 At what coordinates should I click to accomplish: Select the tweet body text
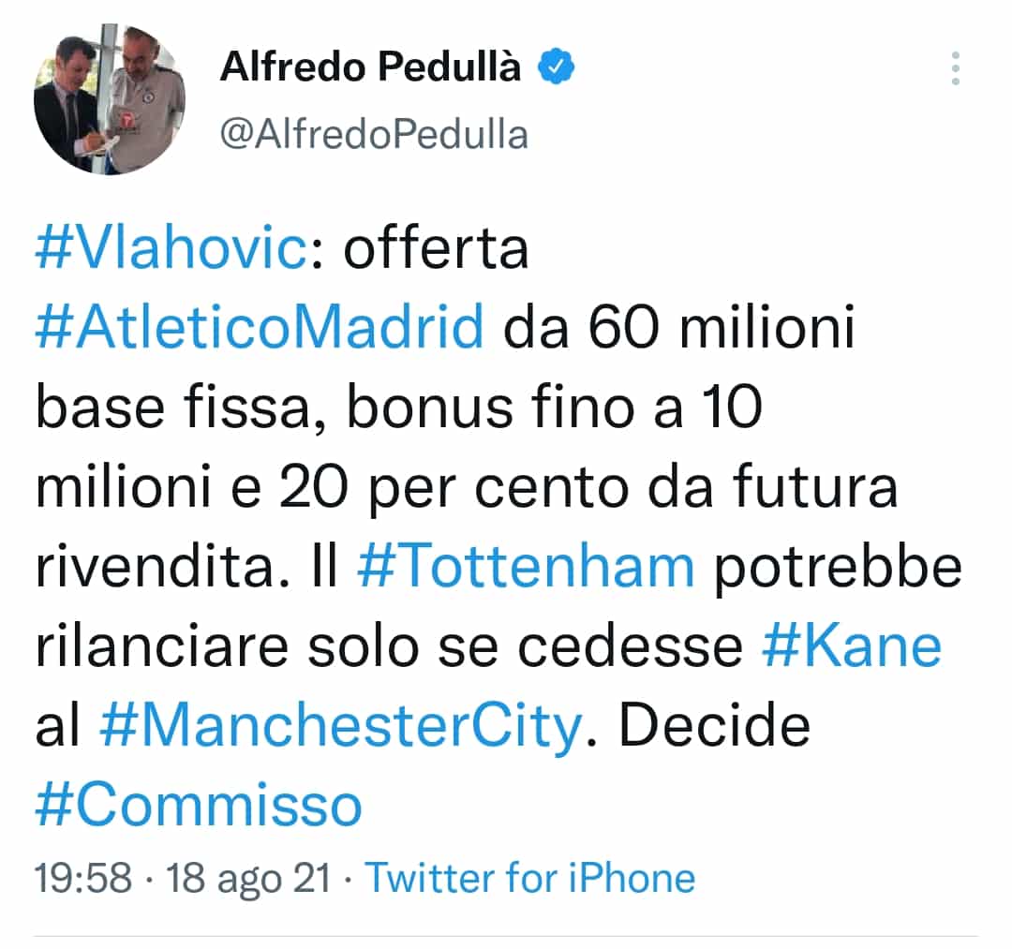[469, 485]
